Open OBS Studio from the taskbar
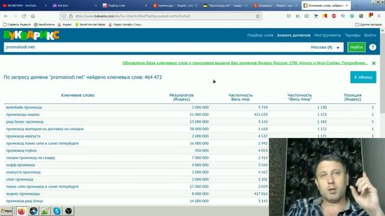The width and height of the screenshot is (385, 216). pyautogui.click(x=69, y=211)
